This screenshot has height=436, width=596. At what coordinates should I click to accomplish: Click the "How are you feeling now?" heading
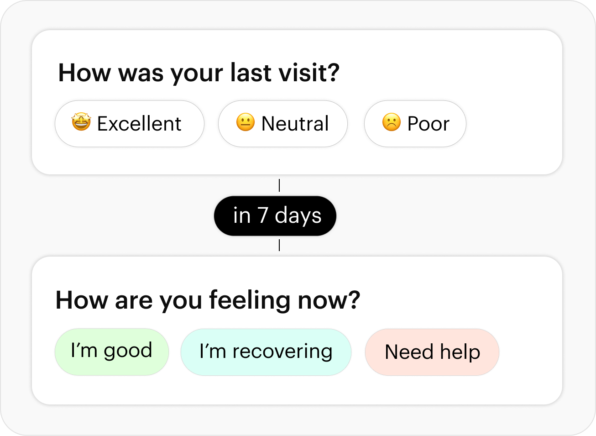pos(208,300)
